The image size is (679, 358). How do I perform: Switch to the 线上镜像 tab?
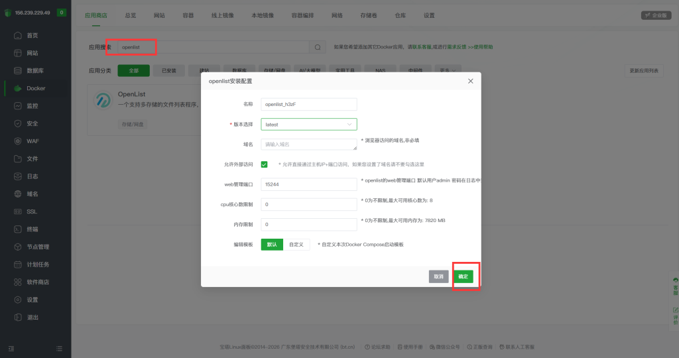[223, 15]
